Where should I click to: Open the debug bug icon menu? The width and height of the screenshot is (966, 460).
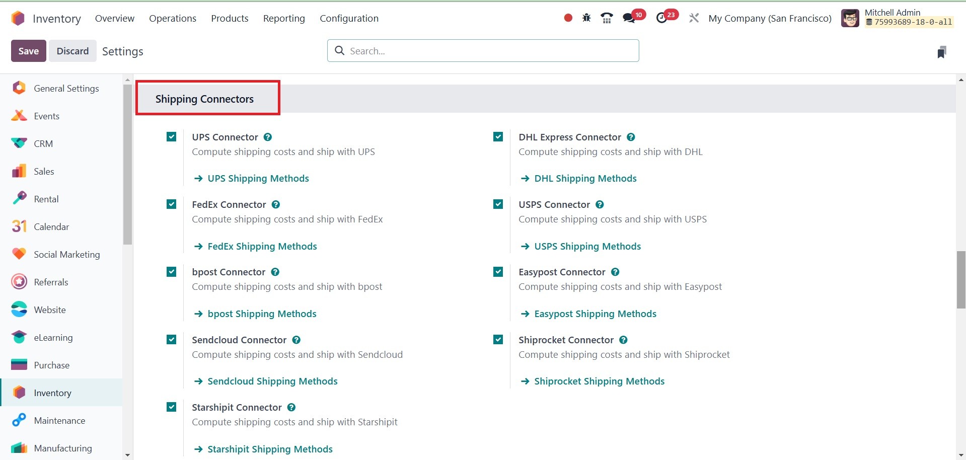tap(586, 18)
